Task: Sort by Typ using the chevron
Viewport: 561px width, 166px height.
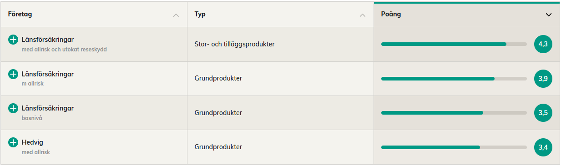Action: (363, 15)
